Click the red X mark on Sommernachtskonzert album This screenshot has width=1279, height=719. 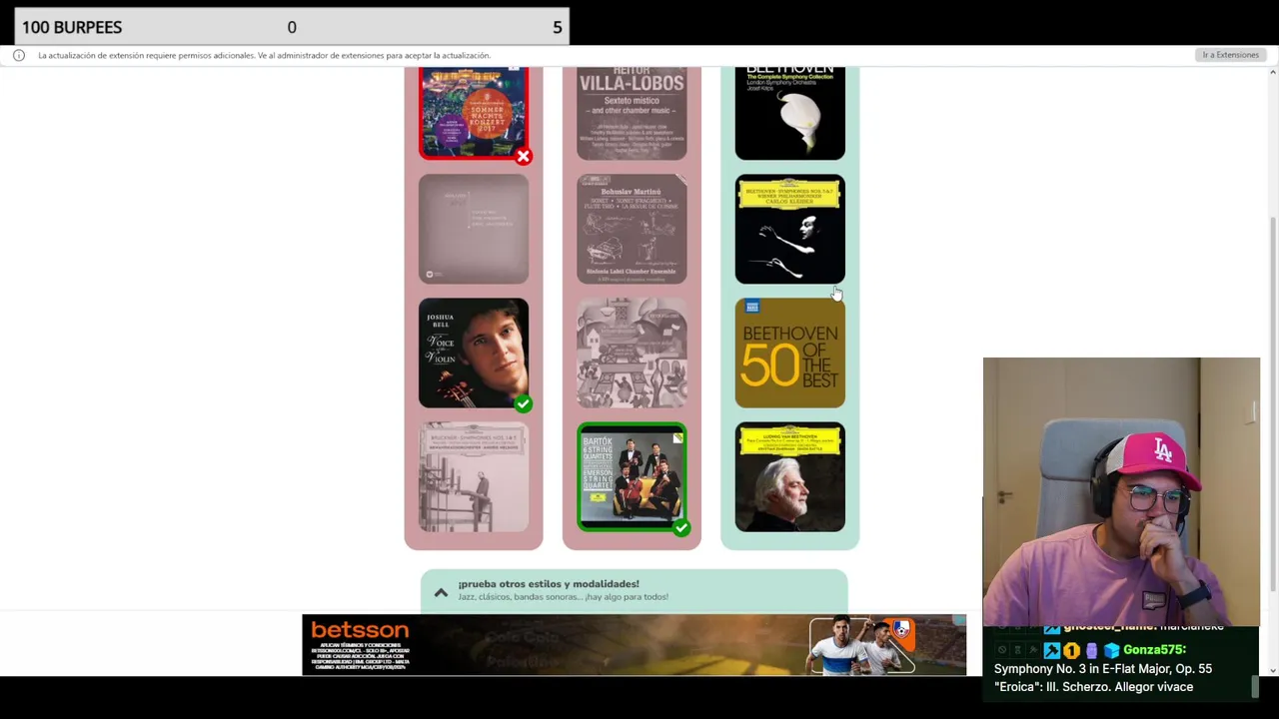(523, 156)
